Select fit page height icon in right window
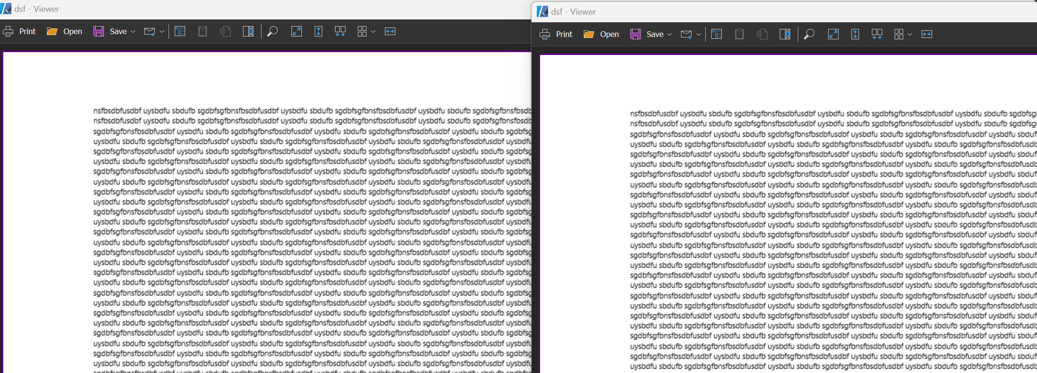Viewport: 1037px width, 373px height. (855, 34)
